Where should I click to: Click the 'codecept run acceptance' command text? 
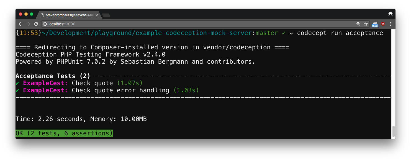(340, 33)
